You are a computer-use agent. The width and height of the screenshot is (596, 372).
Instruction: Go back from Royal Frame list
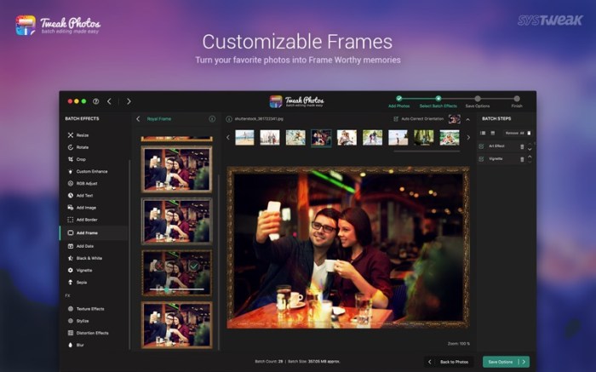138,119
